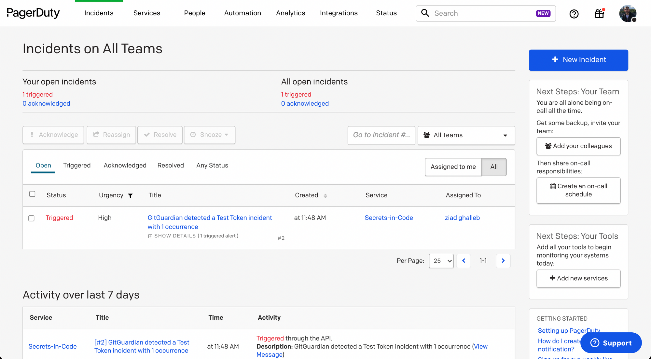
Task: Click Create an on-call schedule button
Action: tap(578, 191)
